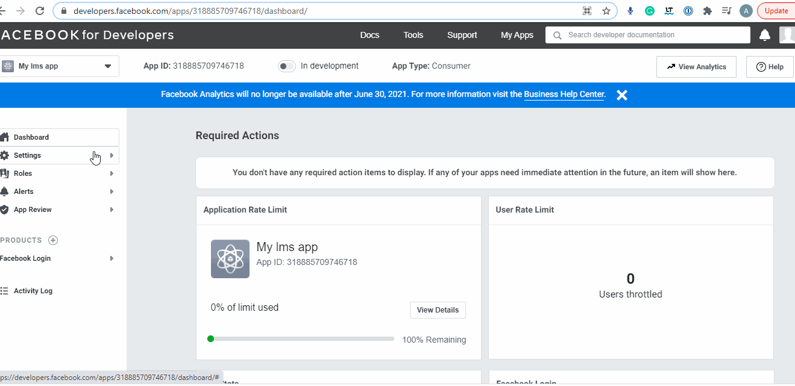The image size is (795, 386).
Task: Open the Grammarly extension icon
Action: click(650, 11)
